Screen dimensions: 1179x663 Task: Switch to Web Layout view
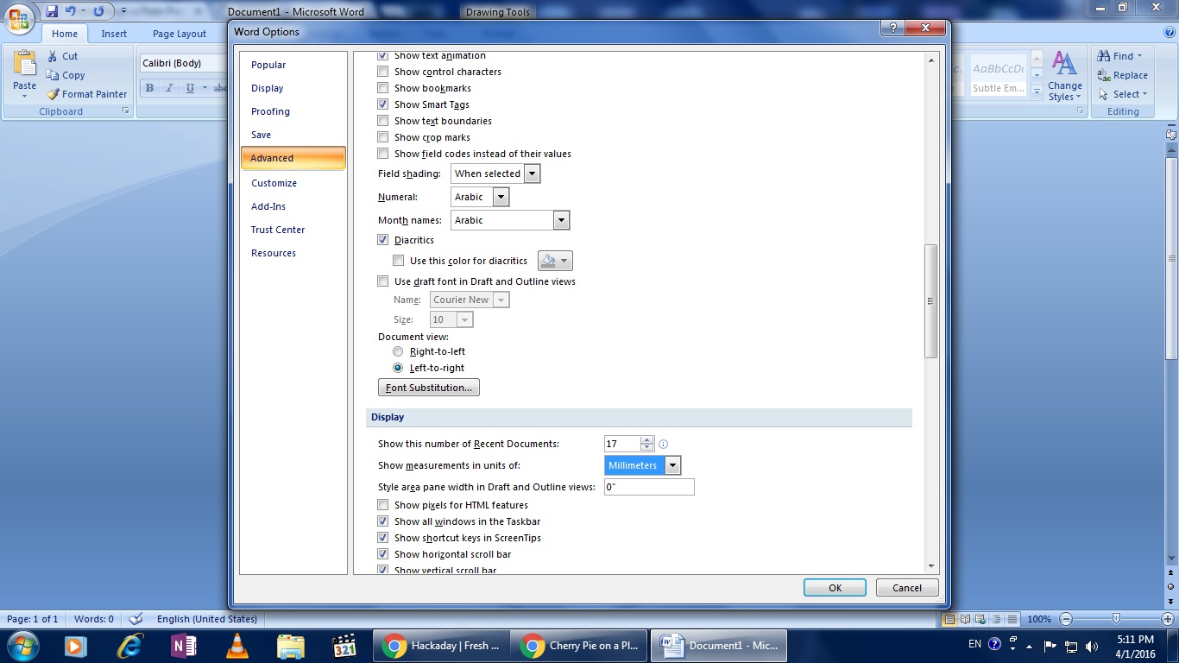click(x=981, y=619)
